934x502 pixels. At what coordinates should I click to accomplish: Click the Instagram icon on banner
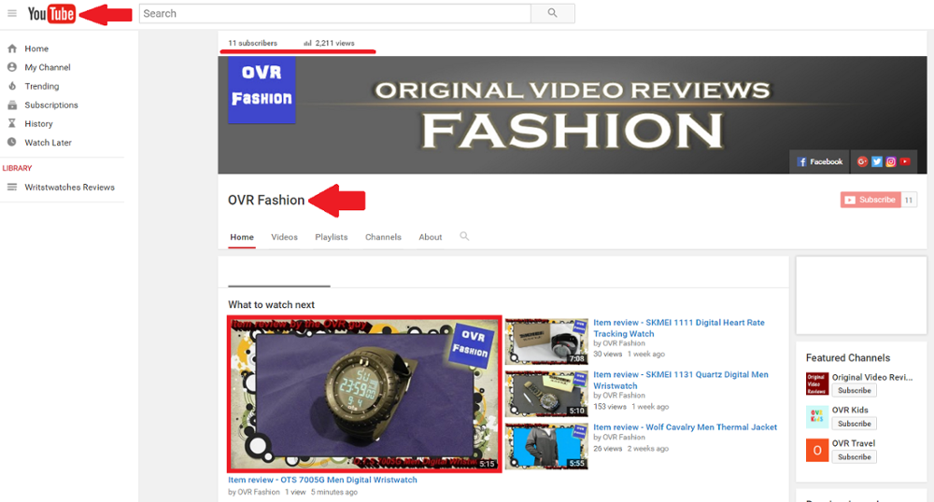pos(891,161)
